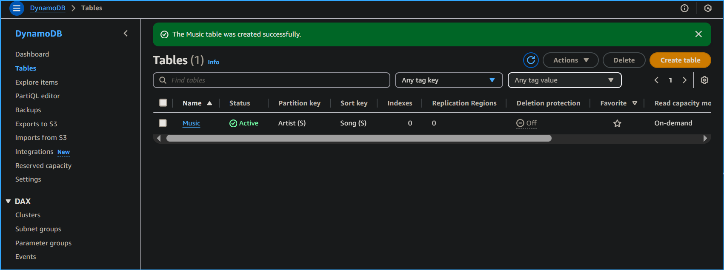Click the Create table button
The height and width of the screenshot is (270, 724).
(680, 60)
